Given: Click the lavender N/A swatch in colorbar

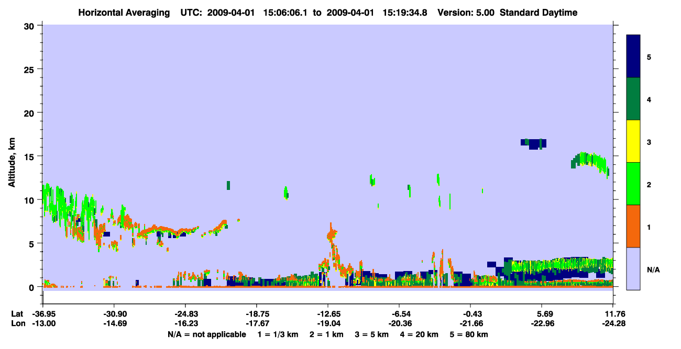Looking at the screenshot, I should tap(633, 268).
